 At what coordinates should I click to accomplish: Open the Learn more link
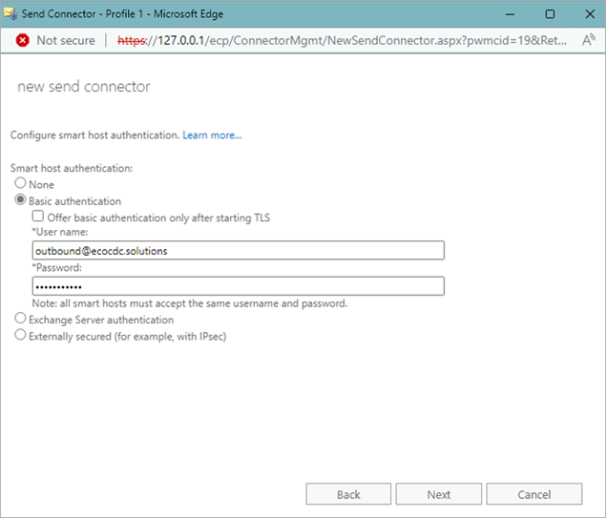[x=212, y=135]
